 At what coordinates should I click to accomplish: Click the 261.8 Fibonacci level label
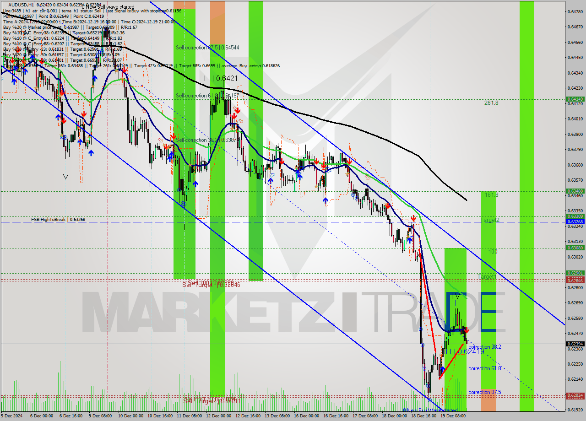(491, 103)
